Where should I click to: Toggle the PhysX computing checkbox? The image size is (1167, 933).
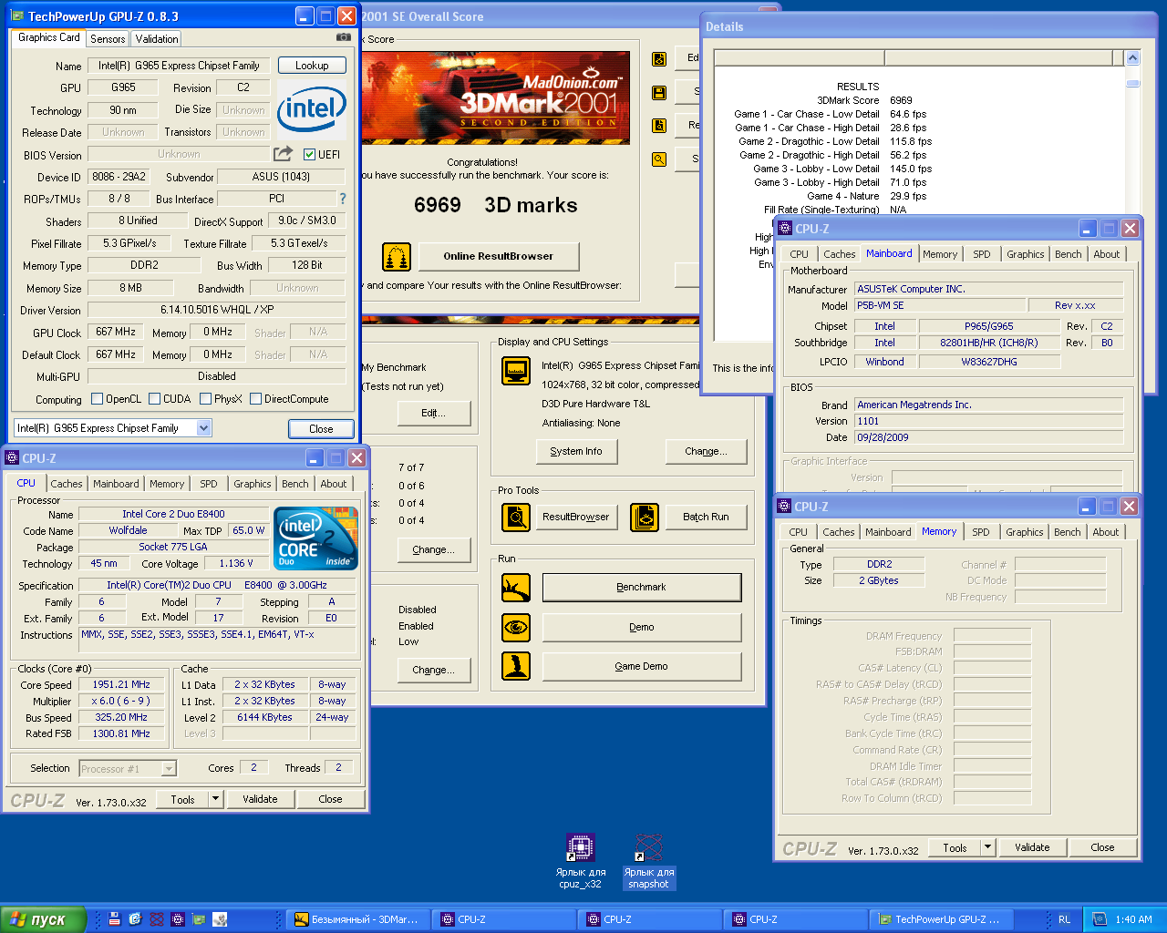point(205,399)
